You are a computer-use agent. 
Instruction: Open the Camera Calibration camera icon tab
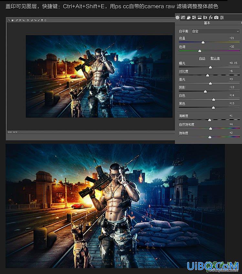point(216,17)
